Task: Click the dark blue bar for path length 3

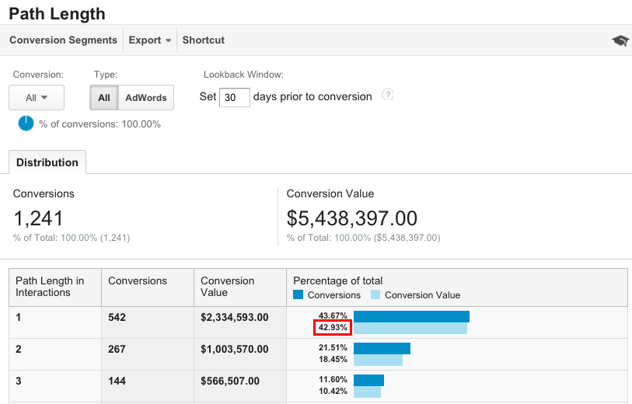Action: [x=368, y=380]
